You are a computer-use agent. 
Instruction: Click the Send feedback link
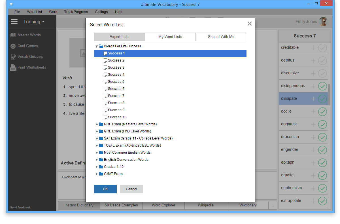(x=20, y=208)
